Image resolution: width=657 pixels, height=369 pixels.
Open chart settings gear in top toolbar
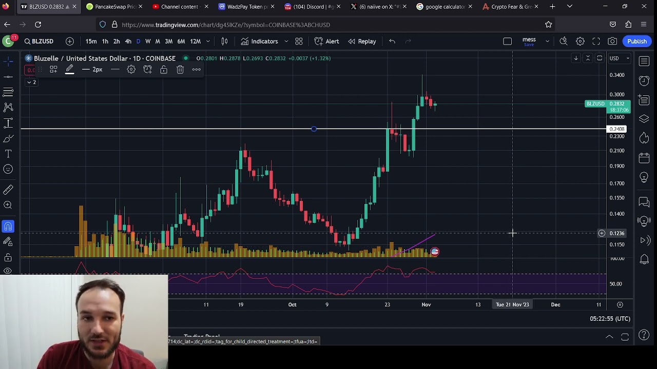point(580,41)
